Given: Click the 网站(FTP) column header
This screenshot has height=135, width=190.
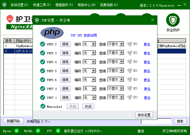Looking at the screenshot, I should click(x=24, y=41).
